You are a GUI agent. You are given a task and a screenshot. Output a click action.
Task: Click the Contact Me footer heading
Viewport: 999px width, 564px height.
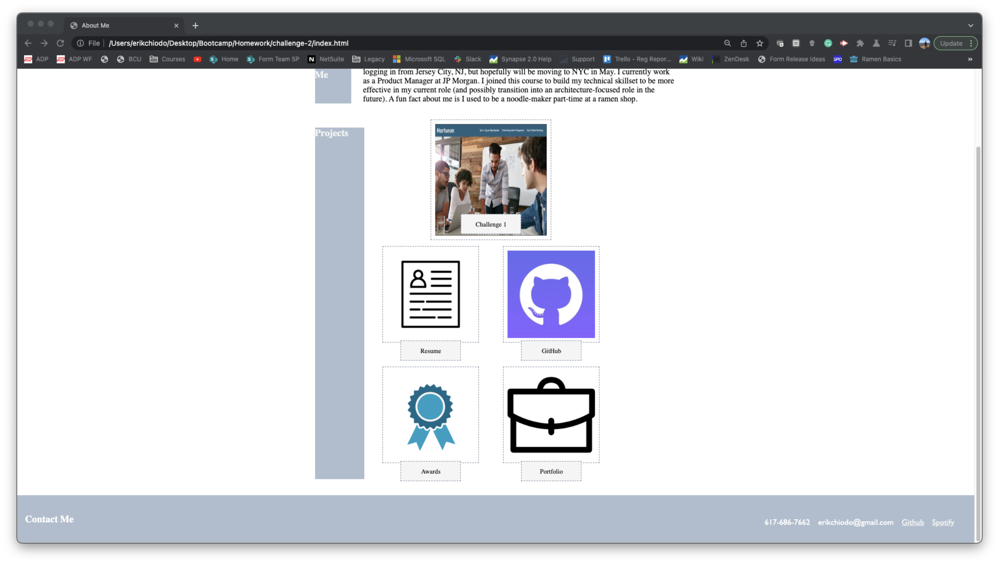click(49, 519)
